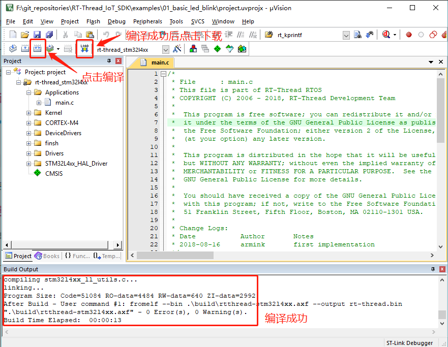The width and height of the screenshot is (448, 347).
Task: Launch the Pack Installer icon
Action: pyautogui.click(x=242, y=49)
